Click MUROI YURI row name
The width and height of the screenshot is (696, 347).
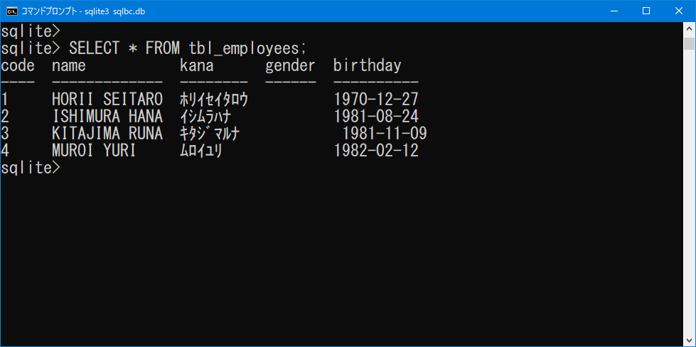pos(94,151)
